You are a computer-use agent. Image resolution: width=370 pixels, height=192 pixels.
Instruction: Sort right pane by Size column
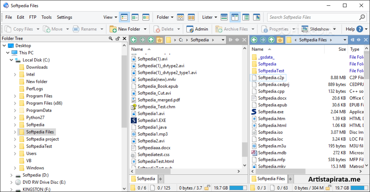(x=342, y=49)
